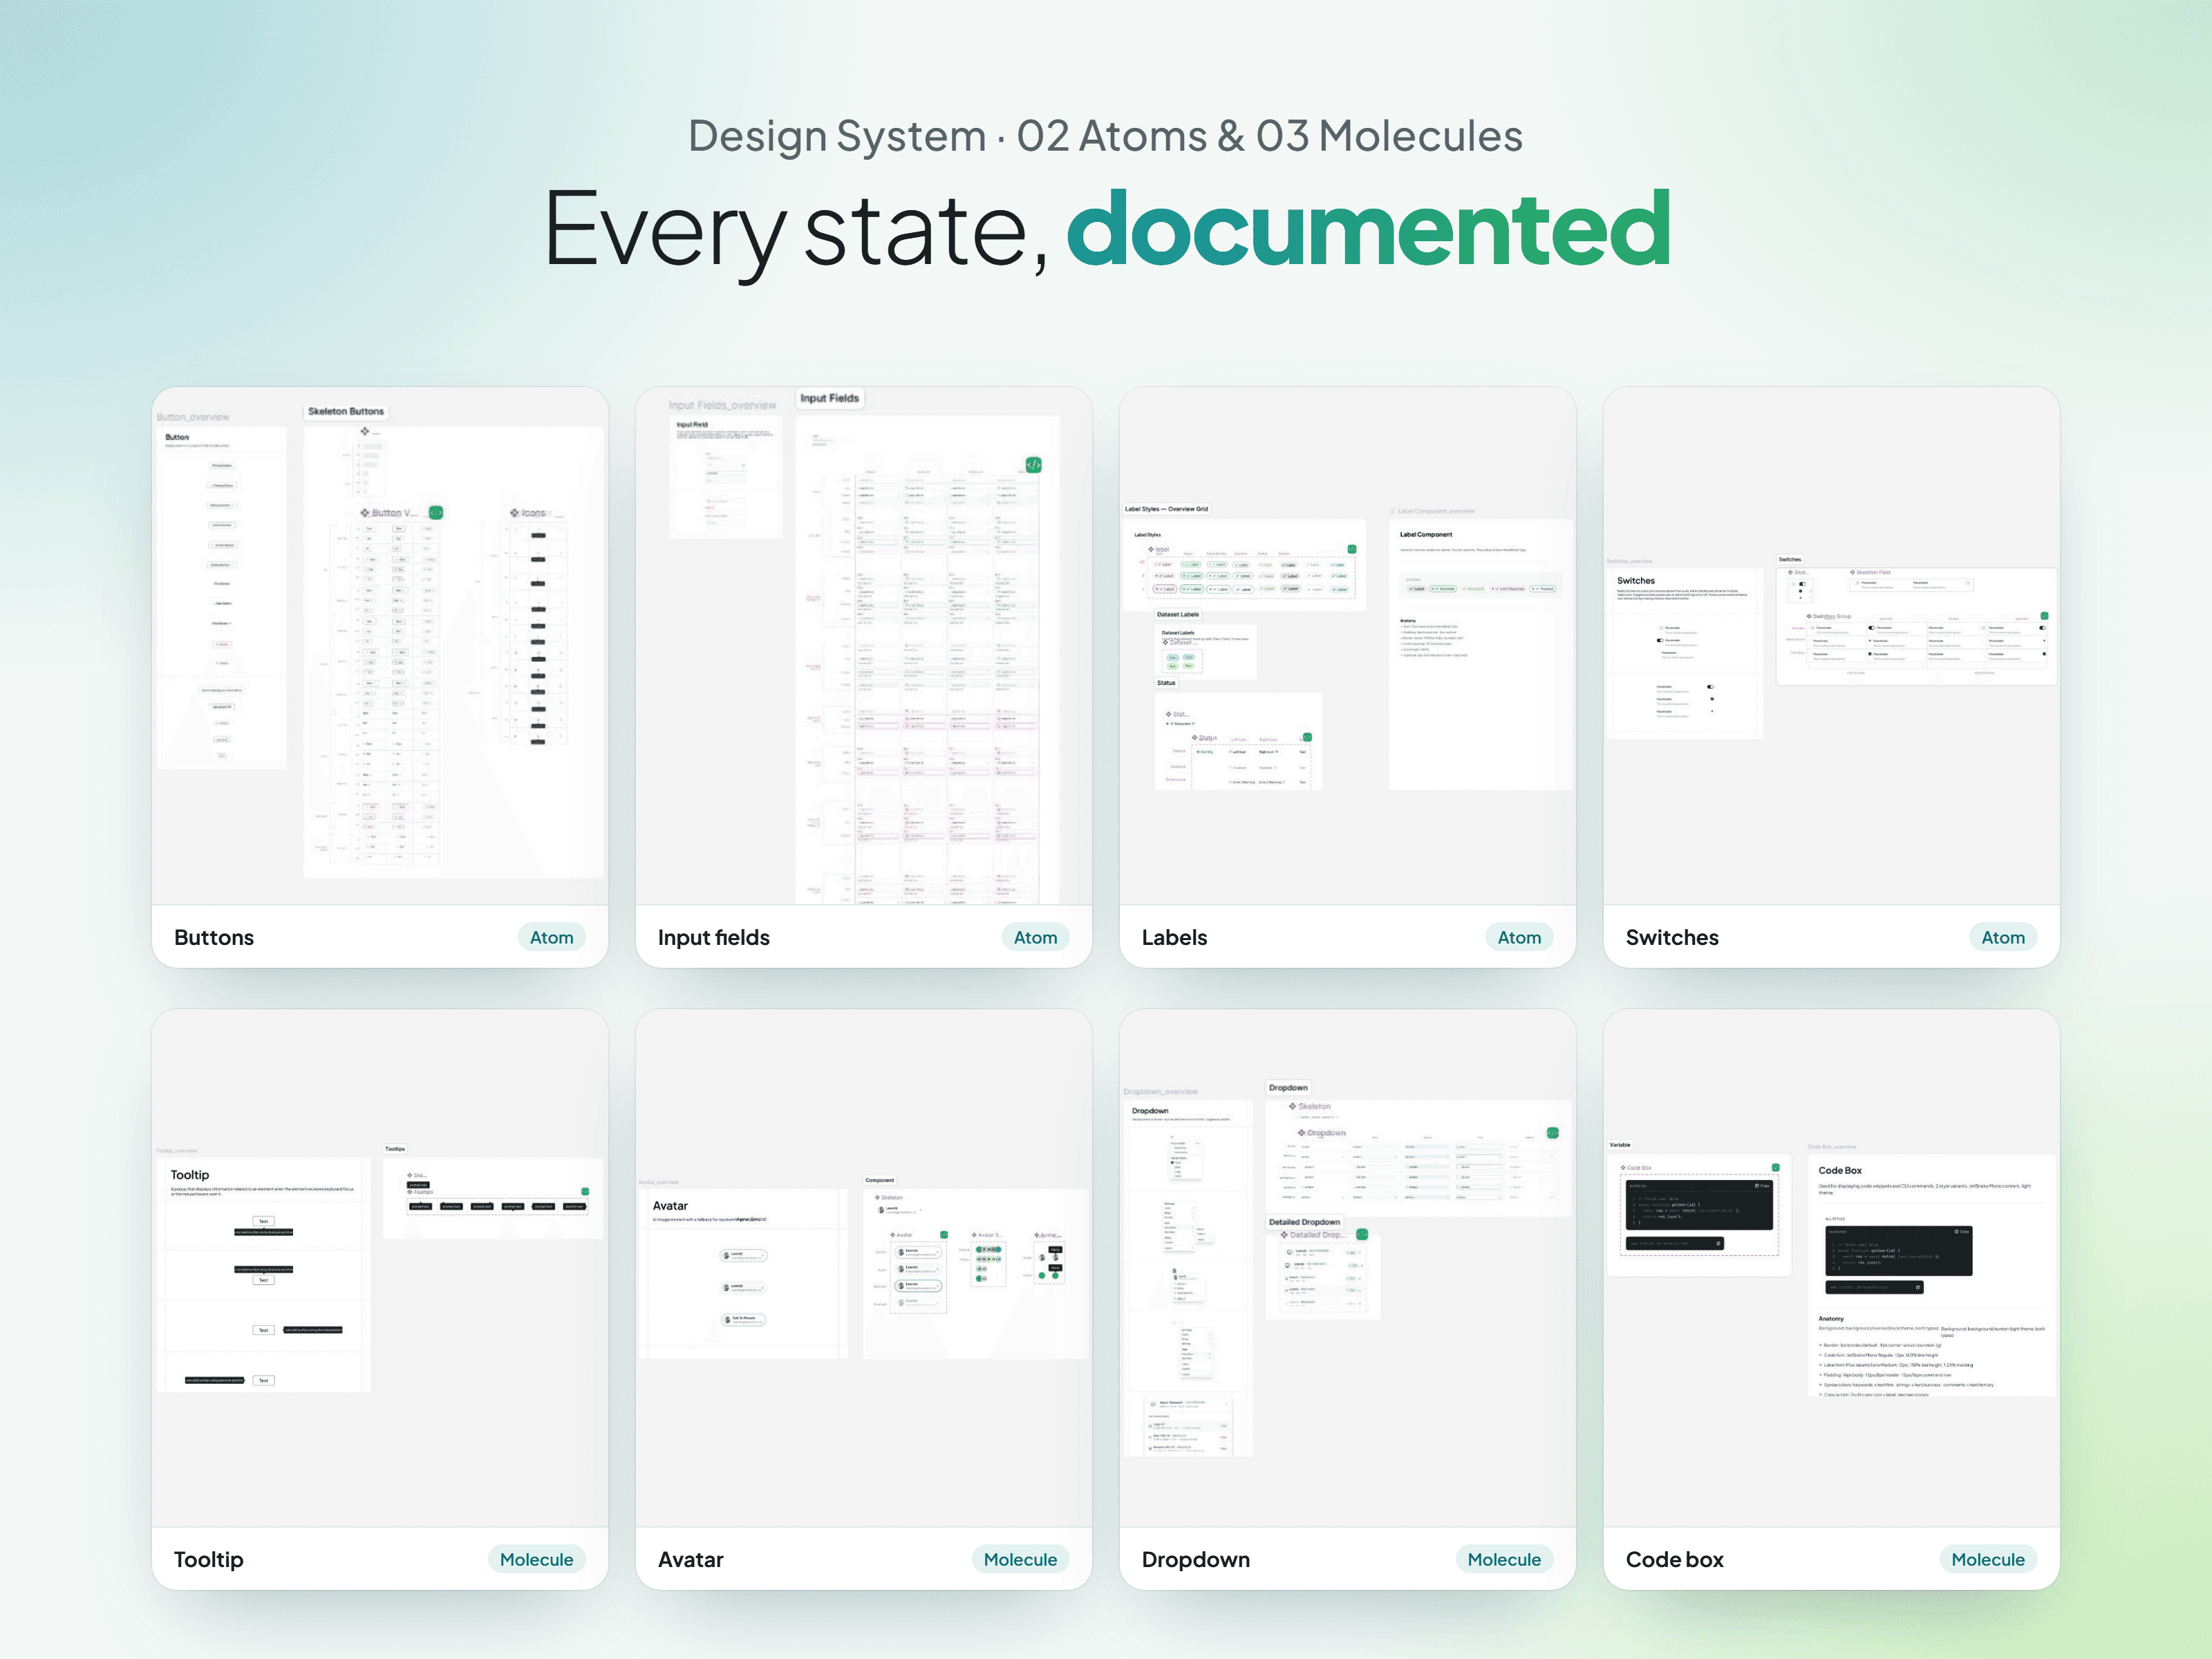This screenshot has height=1659, width=2212.
Task: Open the Labels card preview thumbnail
Action: pos(1348,646)
